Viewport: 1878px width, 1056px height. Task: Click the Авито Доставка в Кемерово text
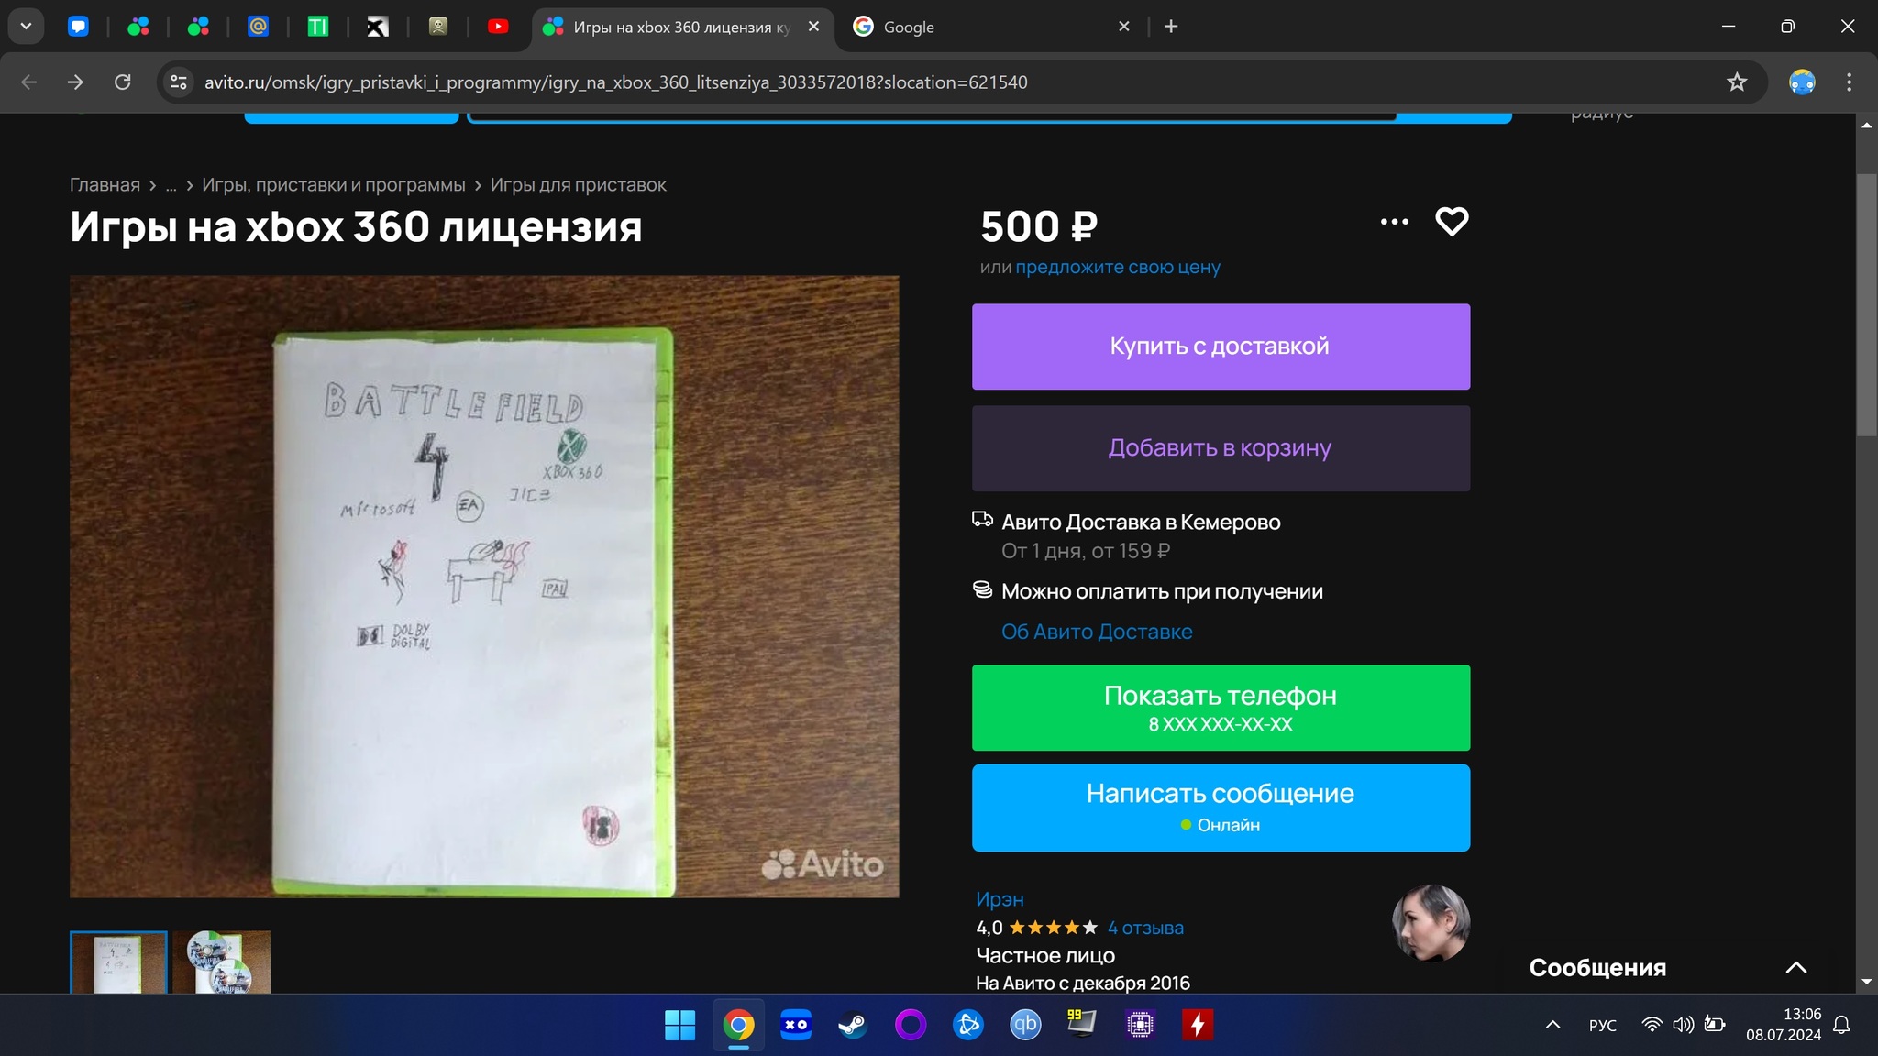coord(1141,522)
